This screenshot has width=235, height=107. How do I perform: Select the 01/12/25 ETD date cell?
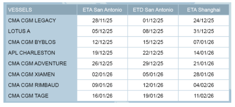pos(153,21)
